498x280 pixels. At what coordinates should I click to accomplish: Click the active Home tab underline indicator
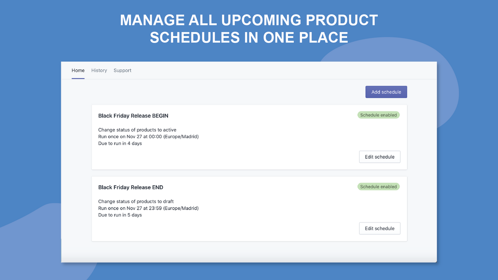[78, 79]
